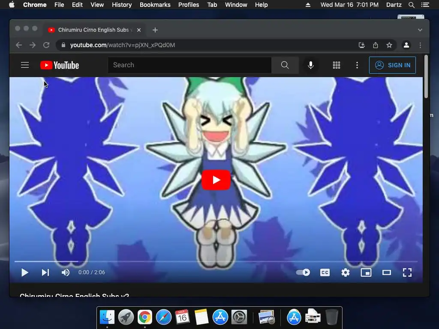Open the Edit menu
The width and height of the screenshot is (439, 329).
77,5
